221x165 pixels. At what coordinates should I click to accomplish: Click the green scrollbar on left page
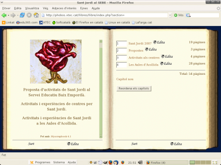[101, 89]
